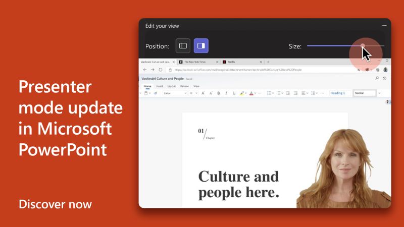Expand the numbering dropdown arrow
The image size is (404, 227).
[x=282, y=93]
